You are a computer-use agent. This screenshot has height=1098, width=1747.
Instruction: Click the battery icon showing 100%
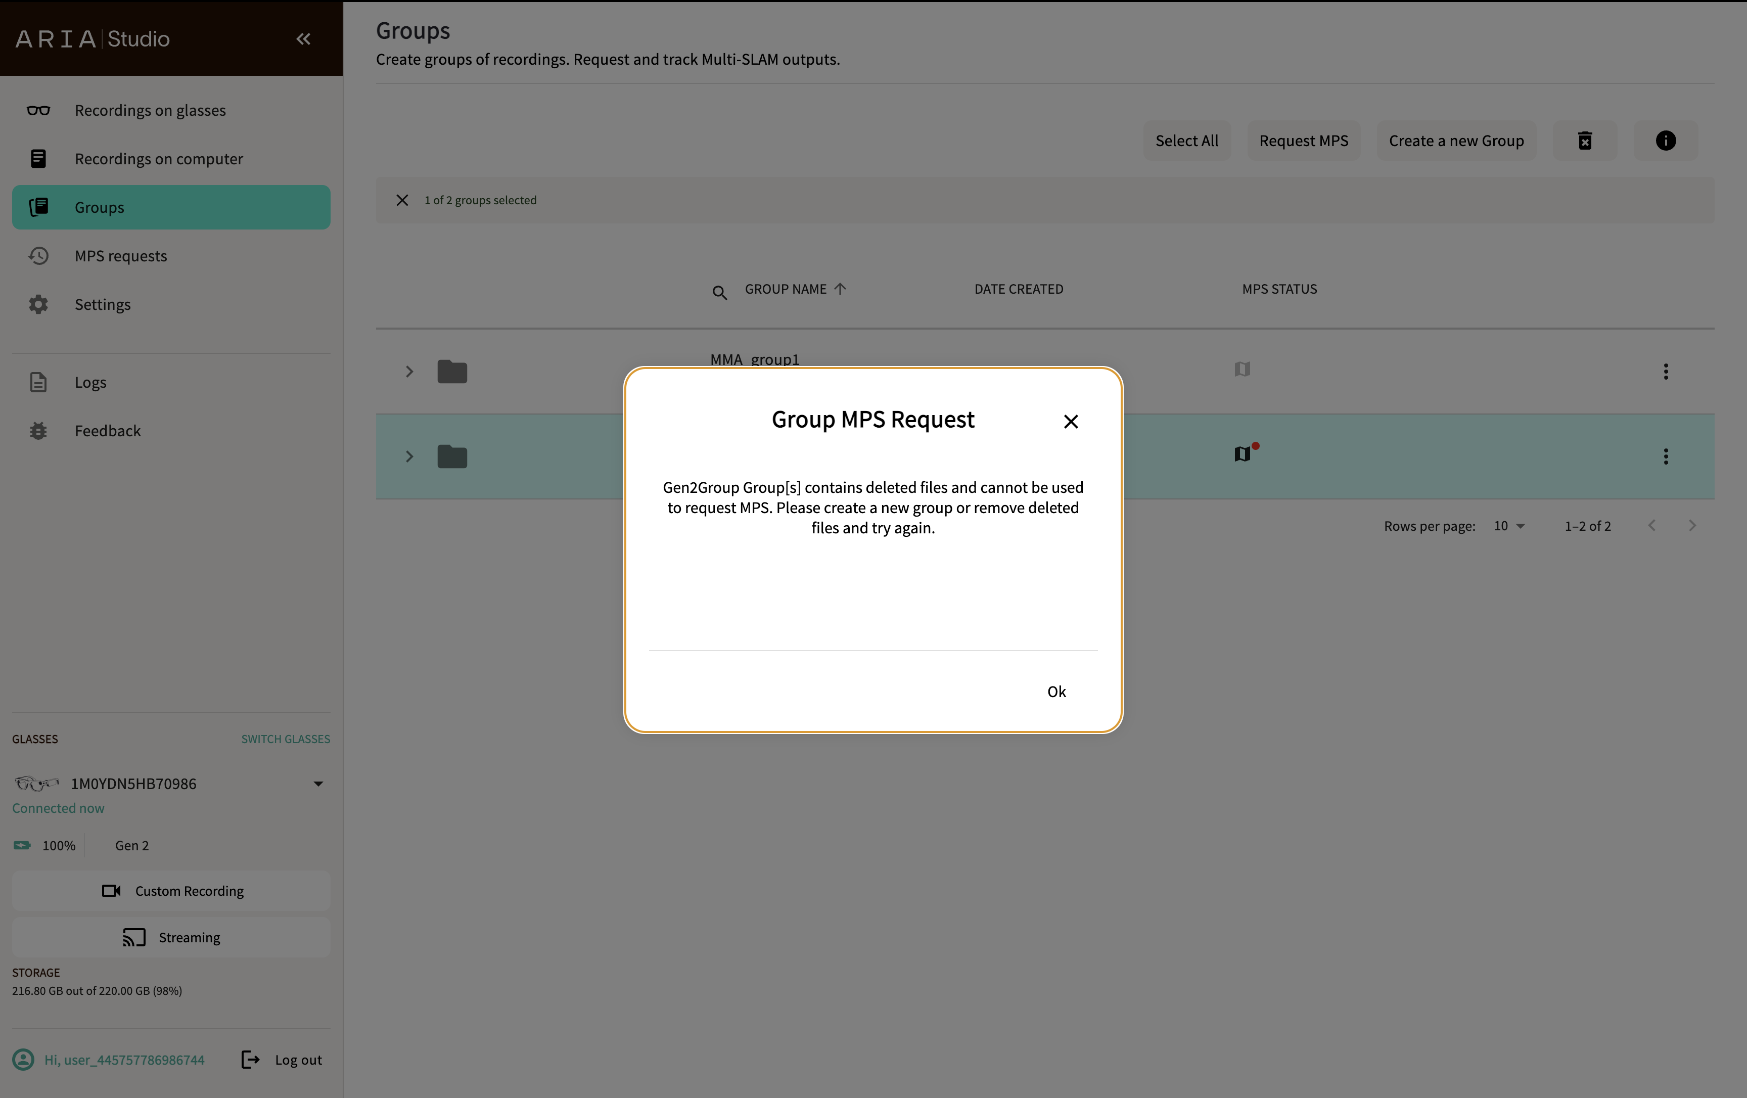pos(22,845)
